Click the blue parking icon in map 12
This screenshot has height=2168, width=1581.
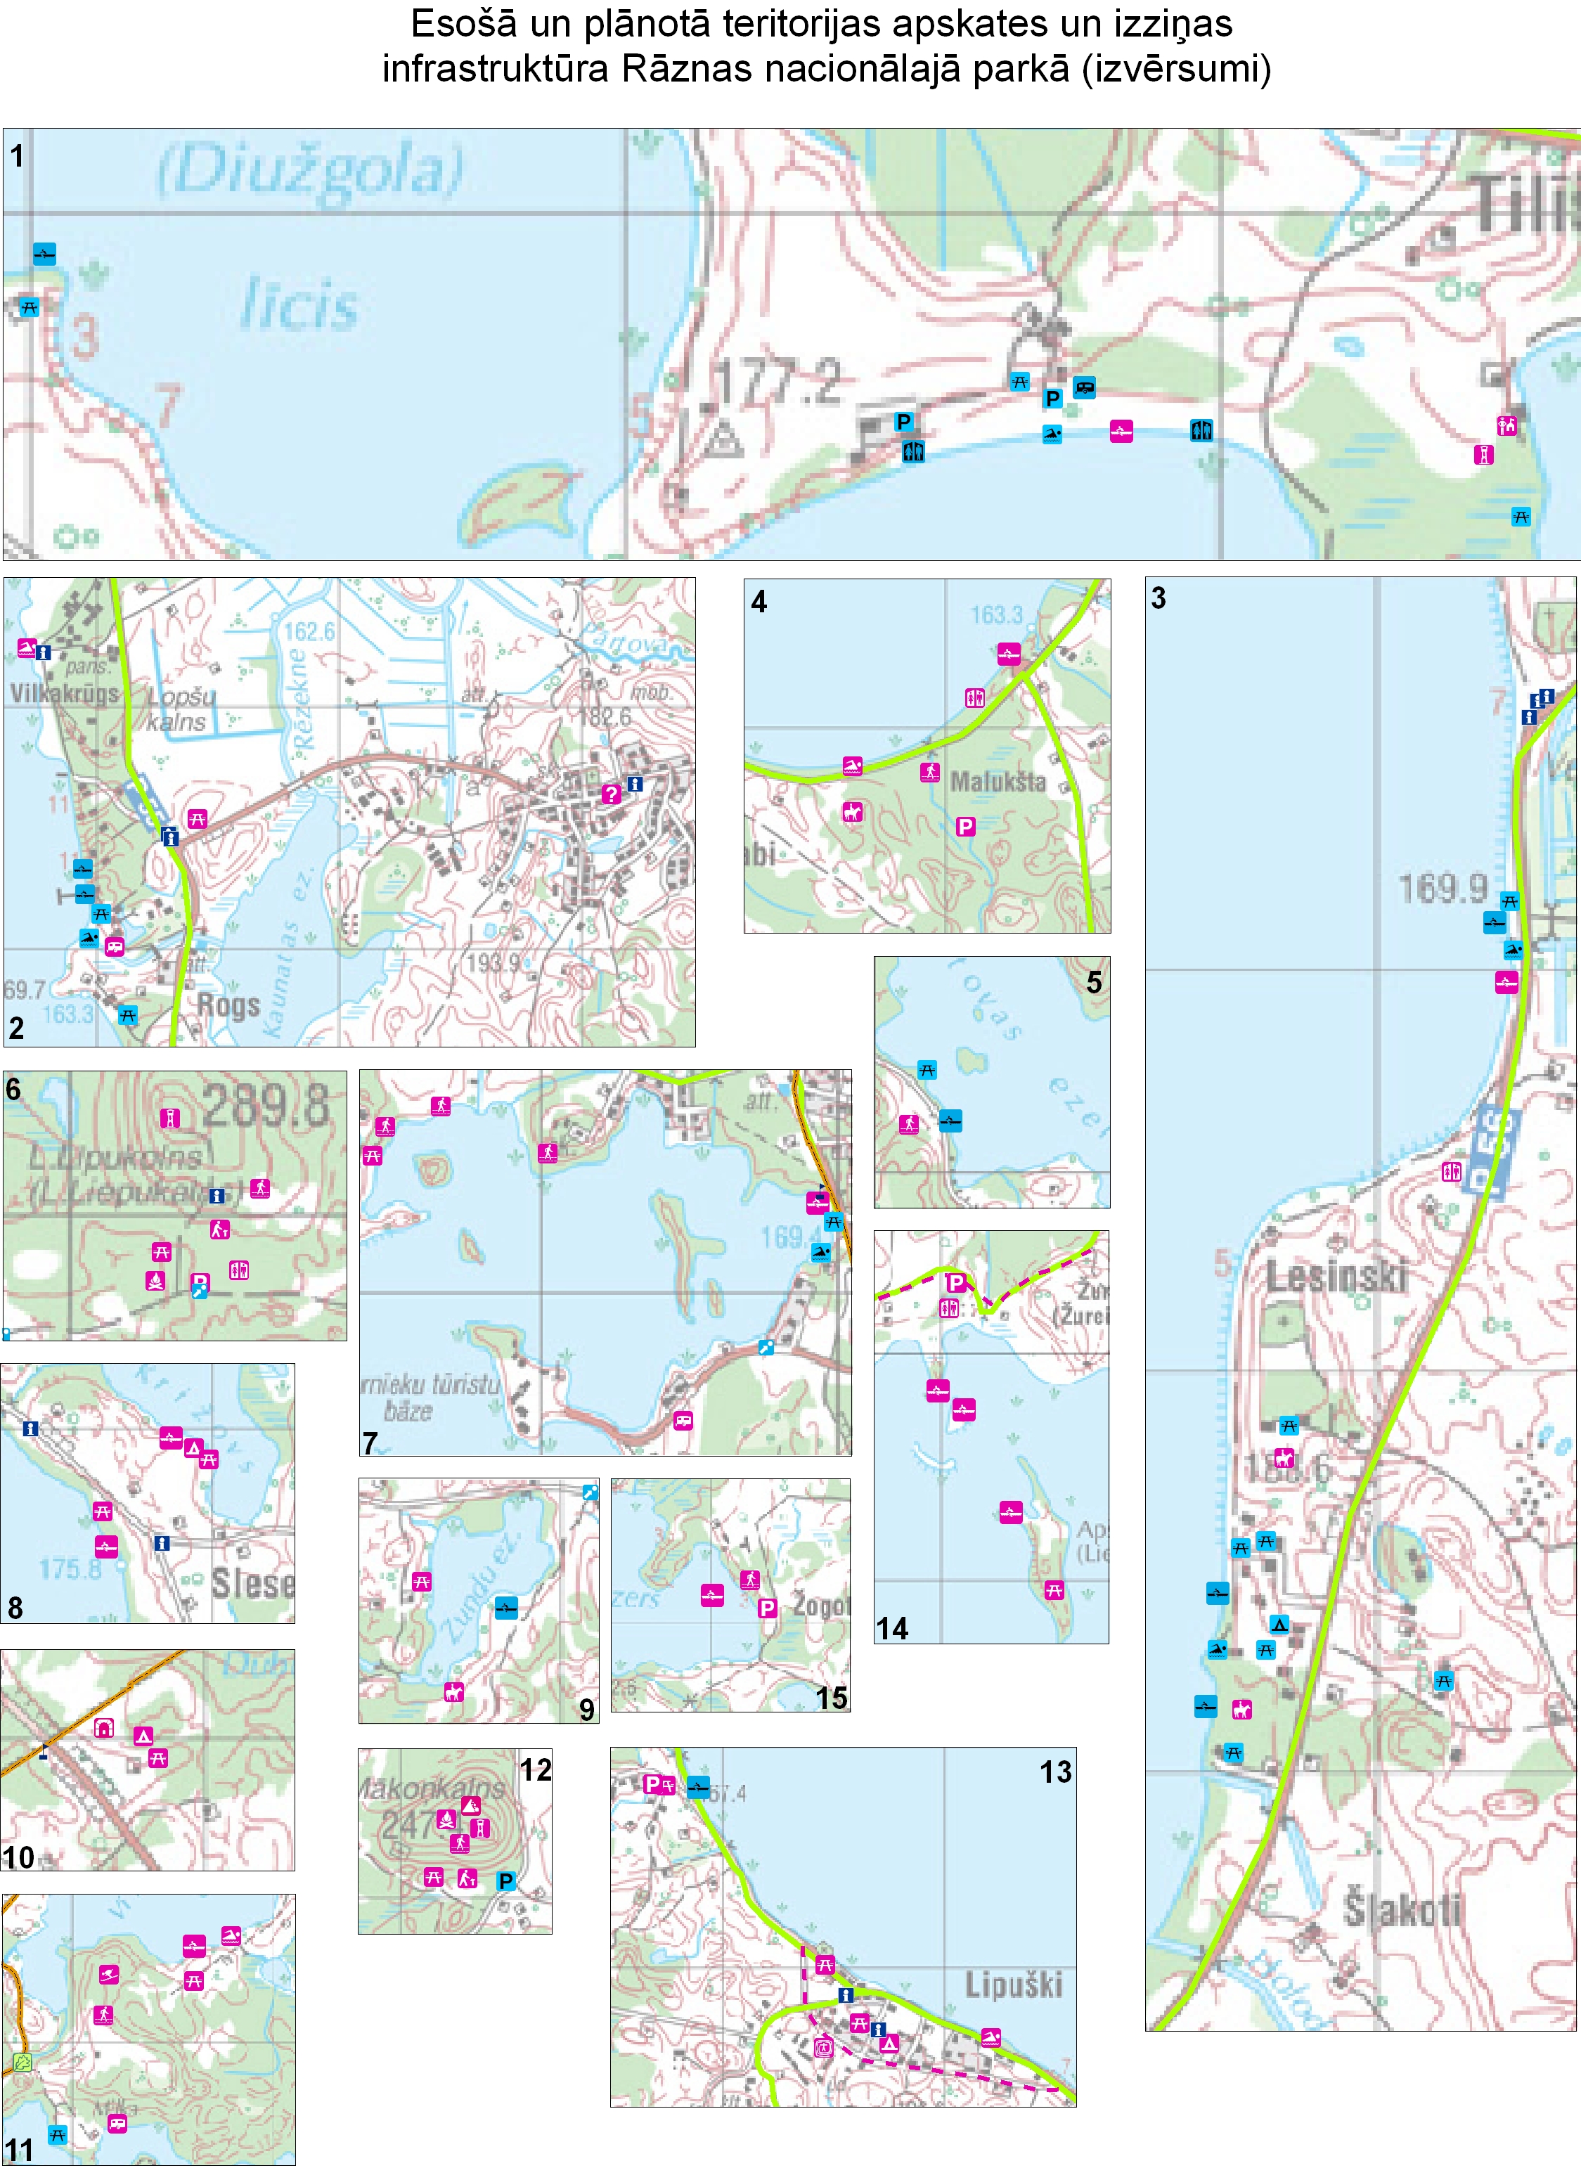(506, 1881)
